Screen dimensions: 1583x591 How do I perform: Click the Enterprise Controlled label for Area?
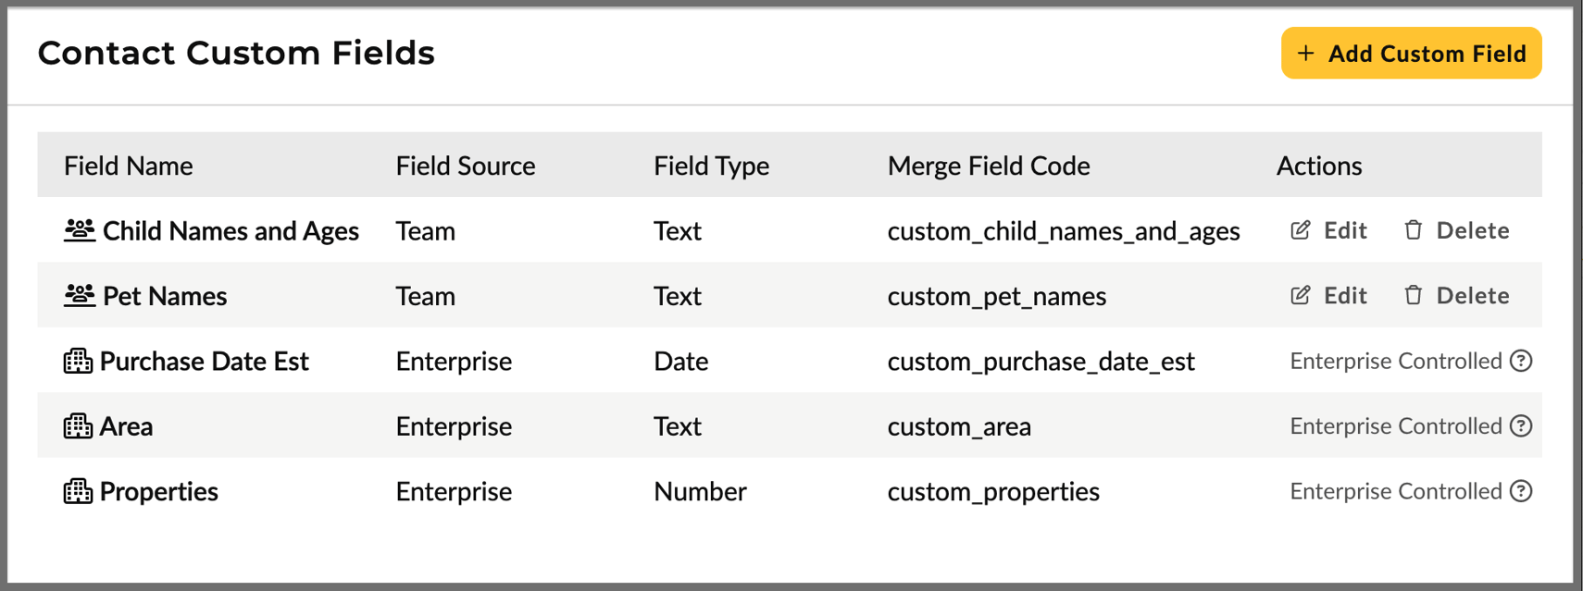[x=1398, y=426]
